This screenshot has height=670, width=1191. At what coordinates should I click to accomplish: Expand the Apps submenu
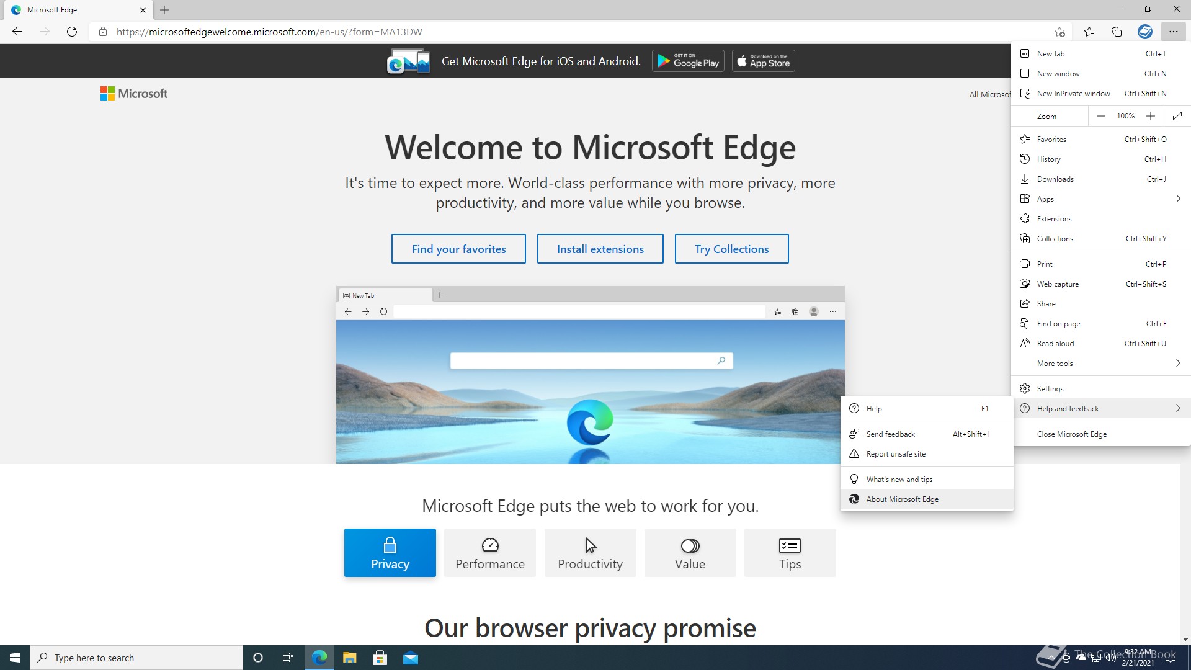click(1101, 199)
